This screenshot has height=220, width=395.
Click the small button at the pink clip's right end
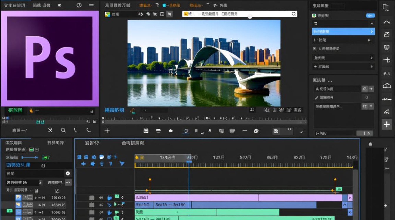click(x=350, y=197)
